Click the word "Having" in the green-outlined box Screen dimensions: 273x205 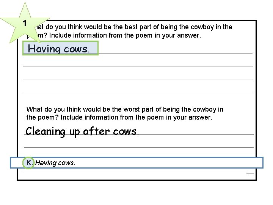point(42,49)
